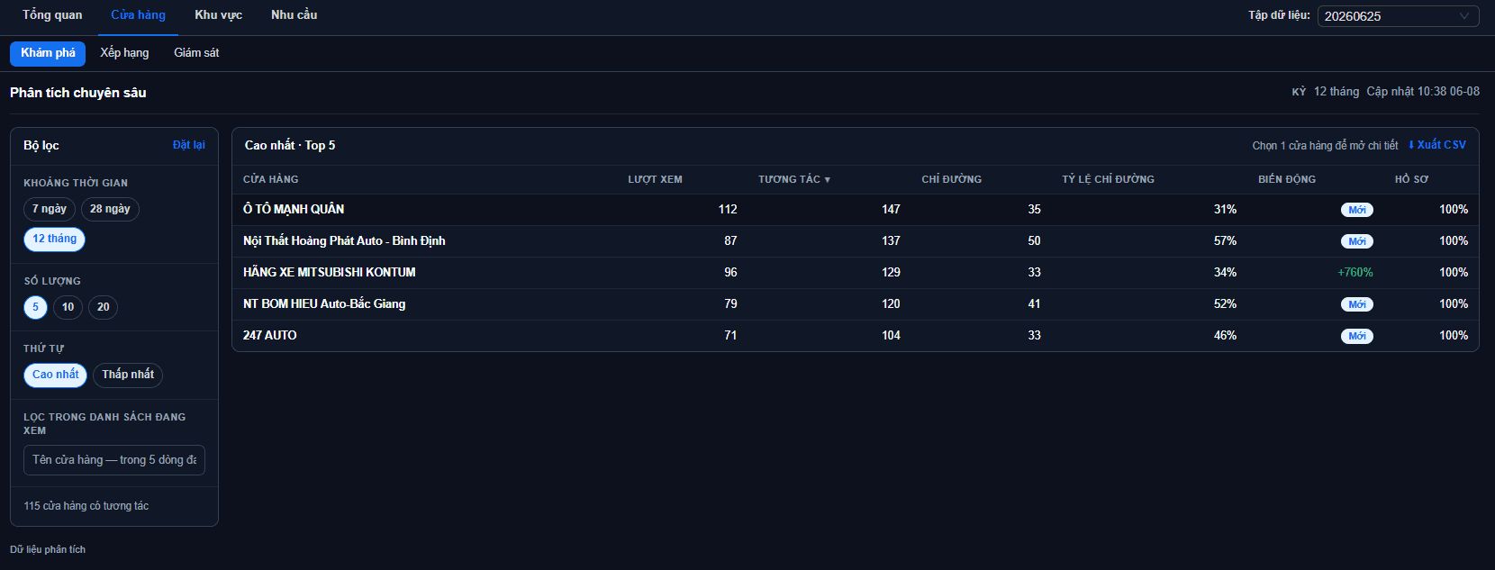The image size is (1495, 570).
Task: Open NT BOM HIEU Auto-Bắc Giang row
Action: tap(855, 303)
